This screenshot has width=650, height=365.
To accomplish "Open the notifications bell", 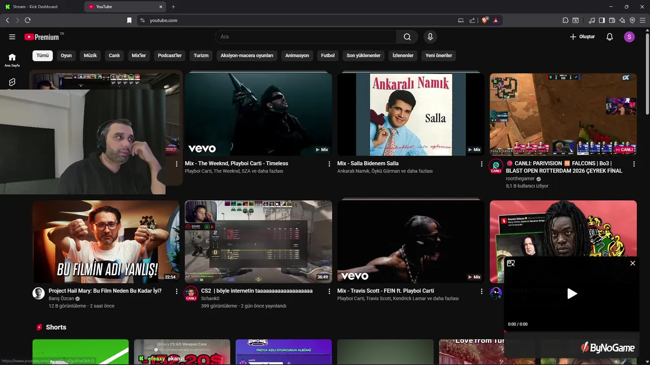I will (x=610, y=36).
